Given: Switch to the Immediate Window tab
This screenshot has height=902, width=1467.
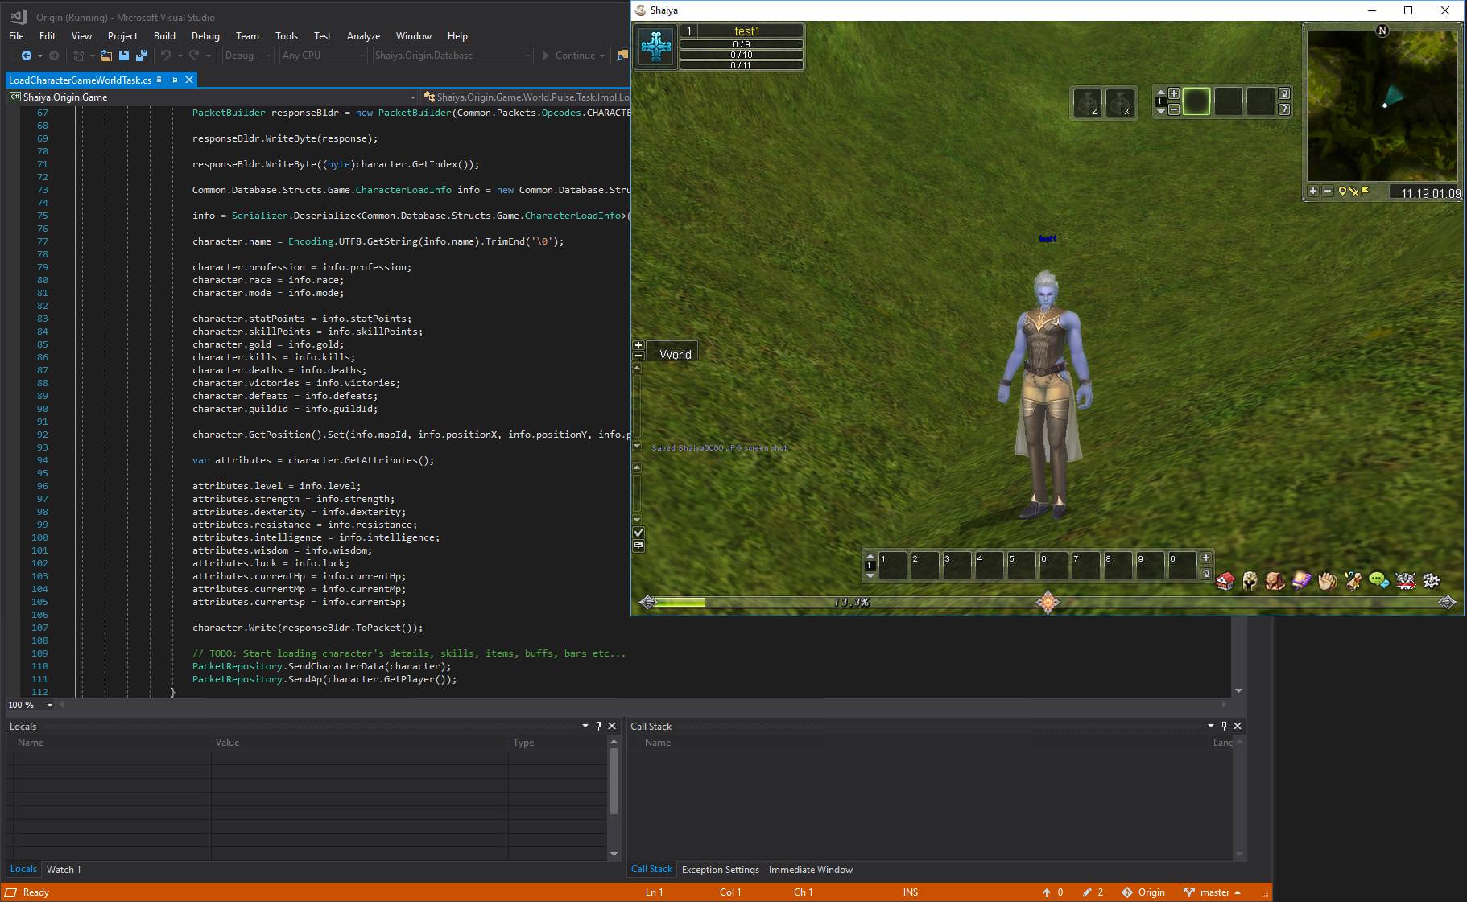Looking at the screenshot, I should 810,869.
